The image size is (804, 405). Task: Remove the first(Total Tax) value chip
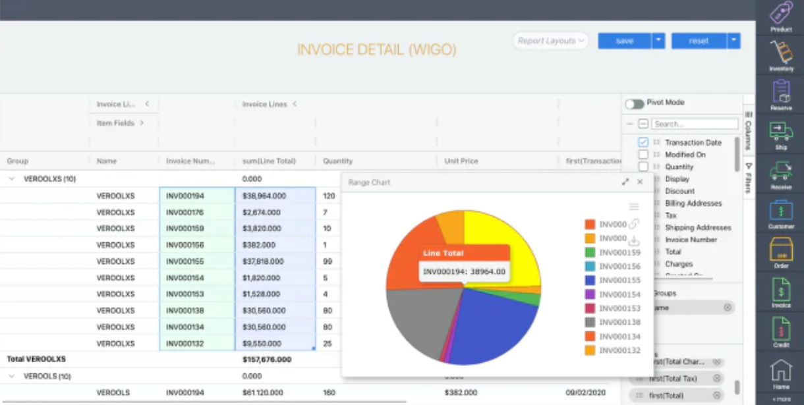(x=717, y=379)
